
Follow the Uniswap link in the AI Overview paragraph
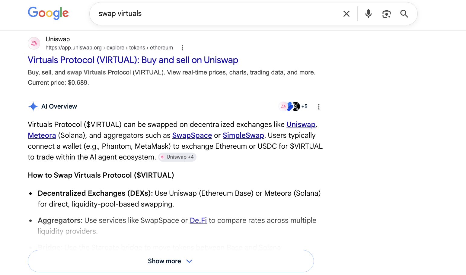[301, 125]
